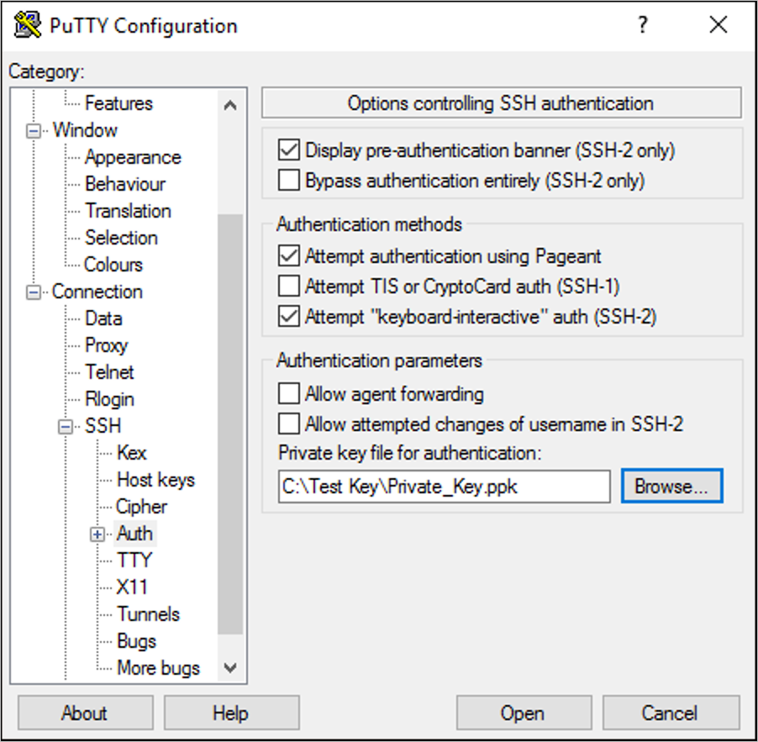The width and height of the screenshot is (758, 742).
Task: Enable "Attempt TIS or CryptoCard auth"
Action: 289,287
